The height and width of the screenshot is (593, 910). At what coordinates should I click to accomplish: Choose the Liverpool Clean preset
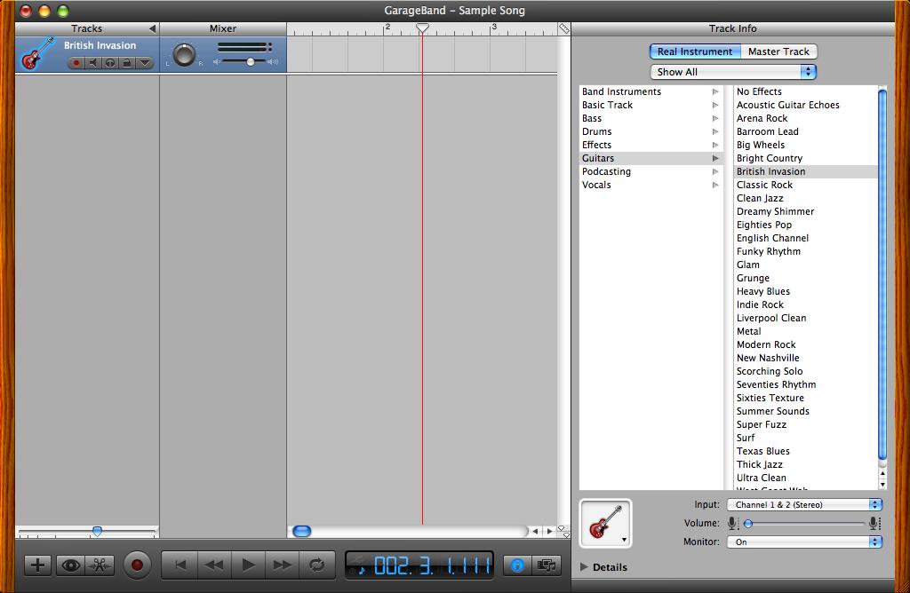click(x=805, y=318)
